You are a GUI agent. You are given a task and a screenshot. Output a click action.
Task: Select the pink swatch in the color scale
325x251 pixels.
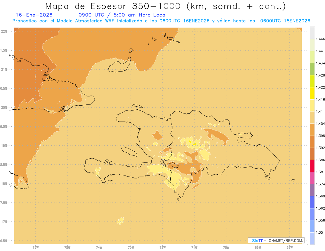[312, 178]
